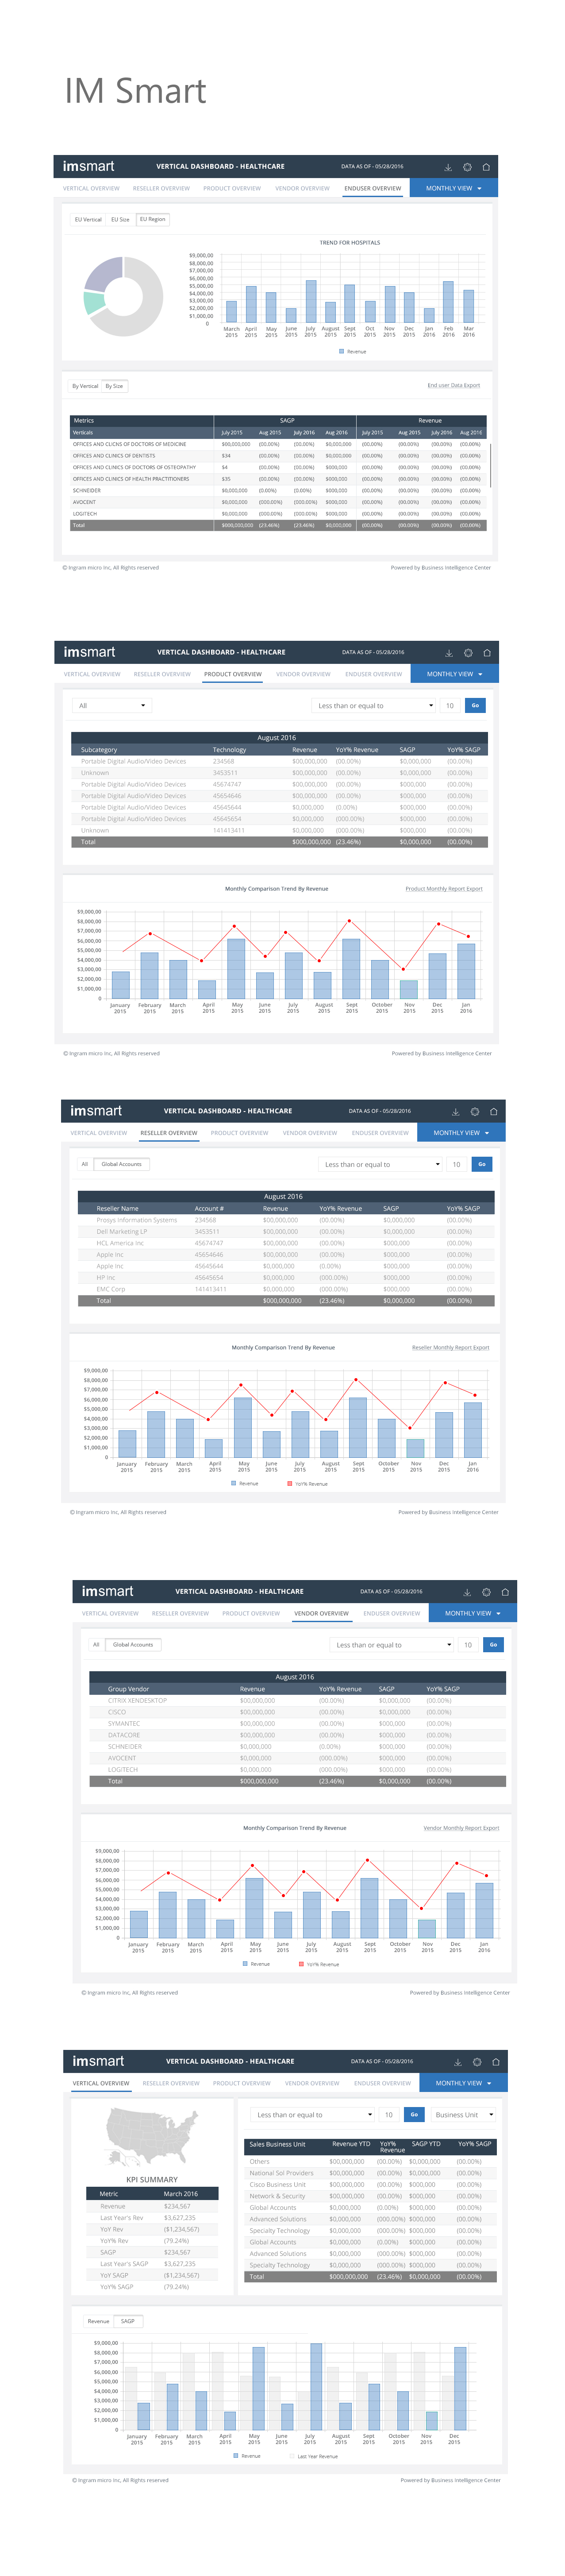Open Monthly View dropdown in Reseller Overview dashboard
565x2576 pixels.
pos(461,1133)
